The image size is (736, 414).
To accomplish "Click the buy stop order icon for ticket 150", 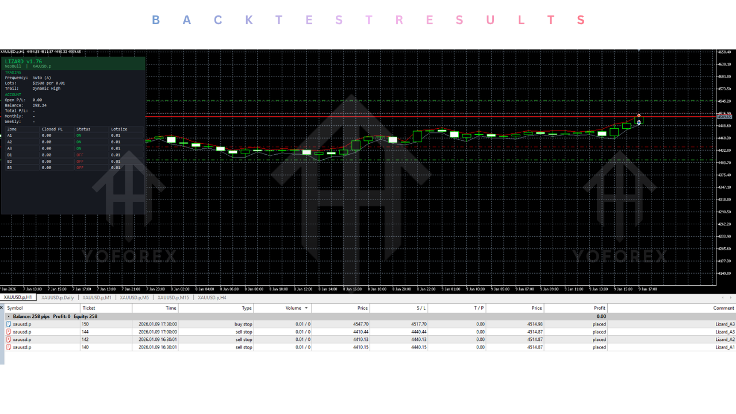I will (x=9, y=324).
